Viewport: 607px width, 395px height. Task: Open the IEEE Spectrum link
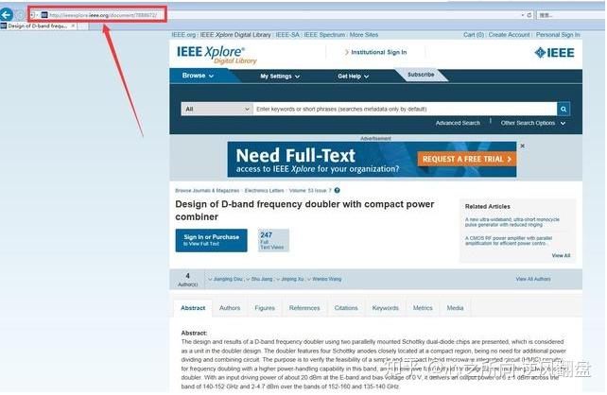(324, 35)
